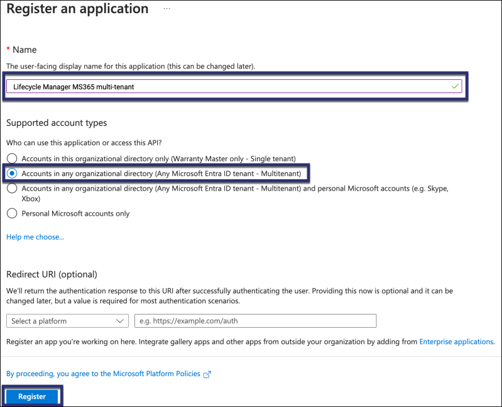Click the Redirect URI (optional) heading
Screen dimensions: 502x407
click(52, 274)
